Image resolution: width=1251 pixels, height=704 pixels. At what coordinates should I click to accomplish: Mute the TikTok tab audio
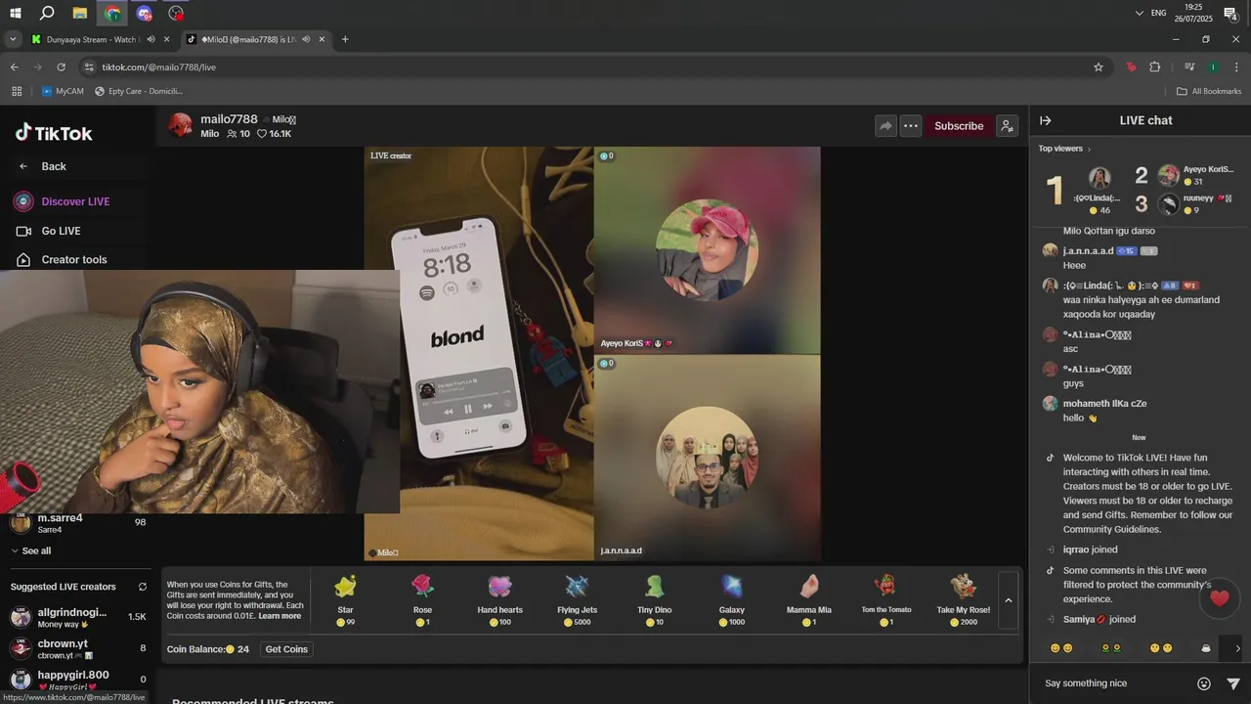click(x=306, y=39)
